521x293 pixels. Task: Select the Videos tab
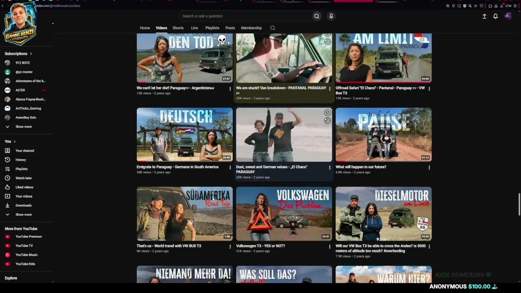pyautogui.click(x=161, y=28)
